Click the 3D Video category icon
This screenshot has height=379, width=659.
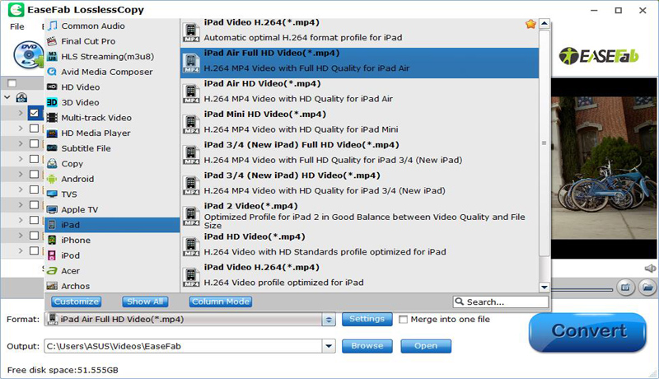52,102
